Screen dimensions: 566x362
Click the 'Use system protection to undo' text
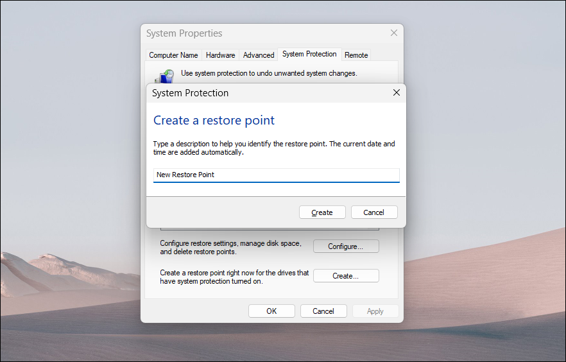pos(269,73)
